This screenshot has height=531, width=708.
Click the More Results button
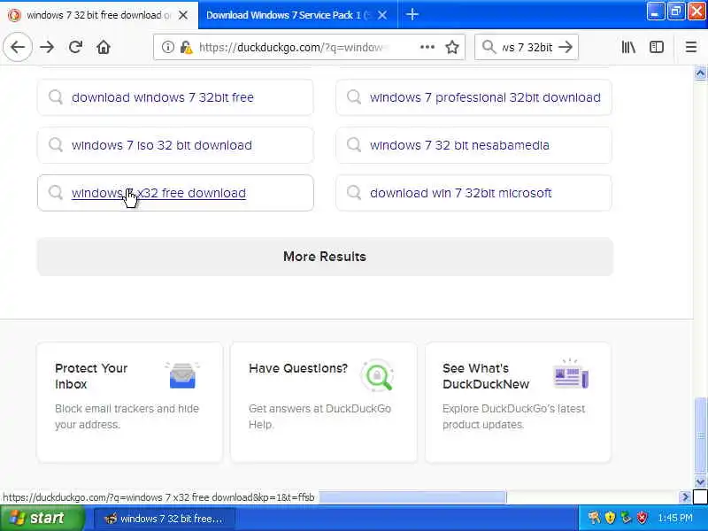pos(325,257)
